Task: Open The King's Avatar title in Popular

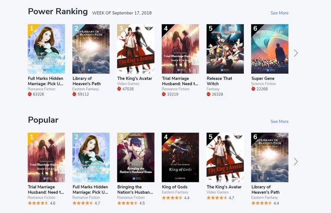Action: 224,187
